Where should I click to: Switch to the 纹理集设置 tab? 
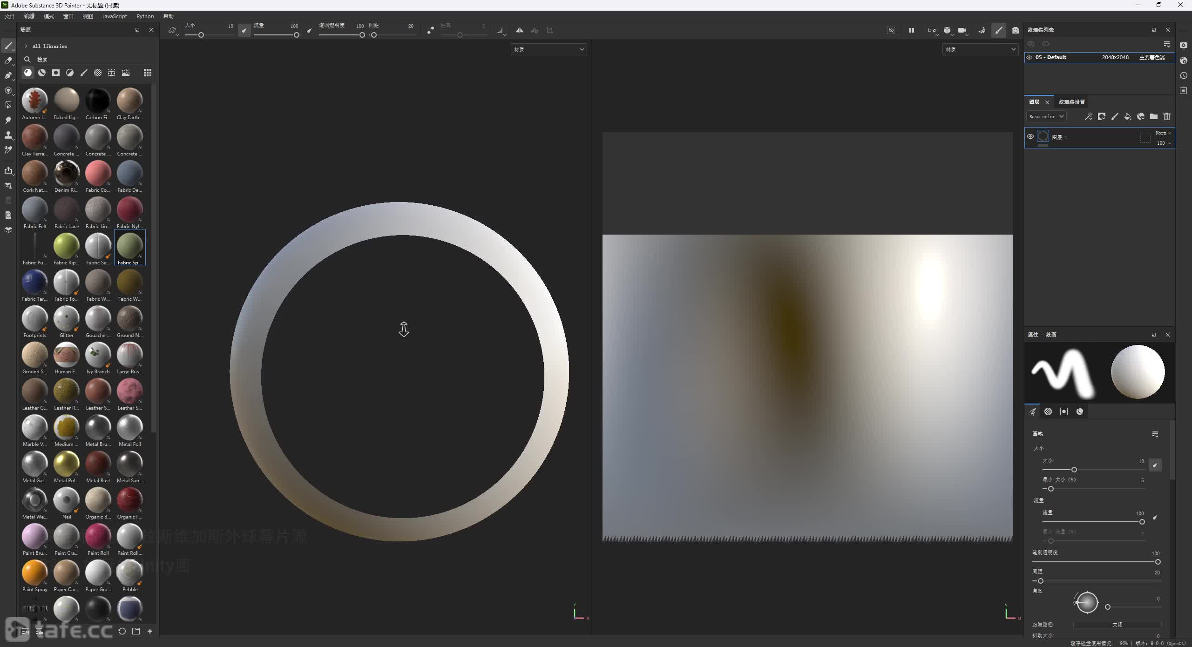tap(1072, 102)
